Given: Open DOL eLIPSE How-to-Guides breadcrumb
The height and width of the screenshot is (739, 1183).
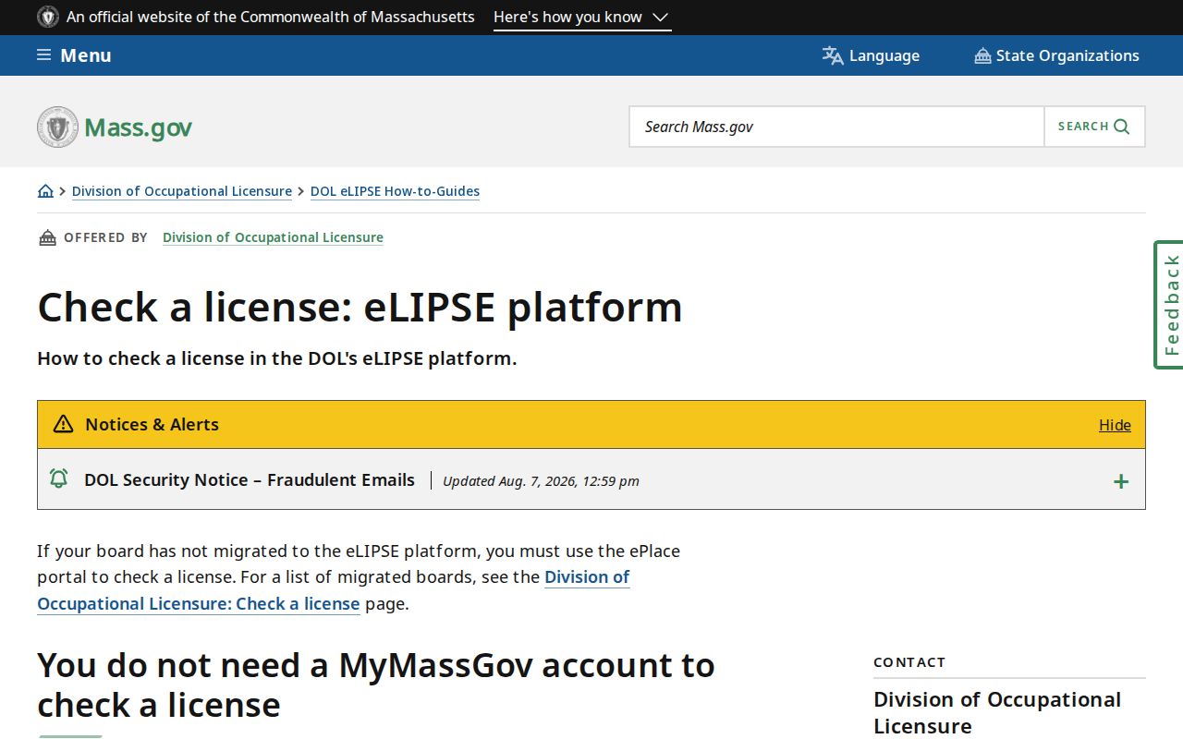Looking at the screenshot, I should (395, 191).
